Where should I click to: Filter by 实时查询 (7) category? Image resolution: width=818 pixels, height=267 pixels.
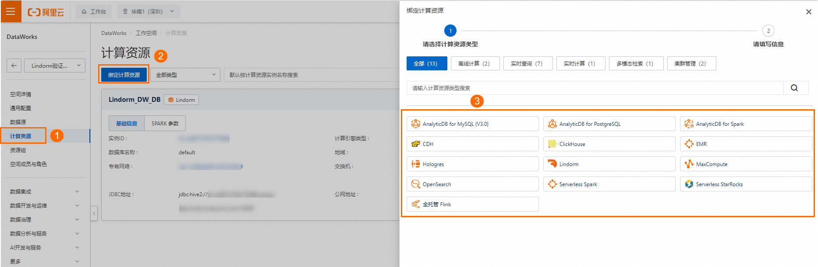point(528,63)
